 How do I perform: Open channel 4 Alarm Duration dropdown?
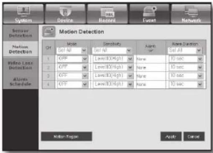186,84
